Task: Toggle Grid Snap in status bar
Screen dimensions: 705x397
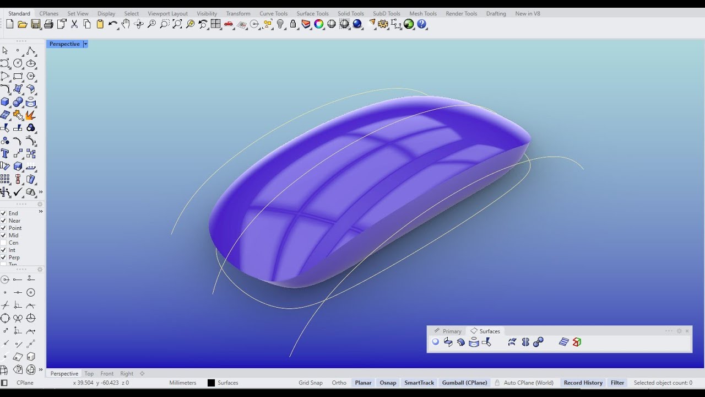Action: coord(311,383)
